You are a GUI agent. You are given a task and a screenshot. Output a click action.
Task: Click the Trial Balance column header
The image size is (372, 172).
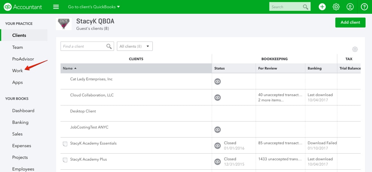350,68
